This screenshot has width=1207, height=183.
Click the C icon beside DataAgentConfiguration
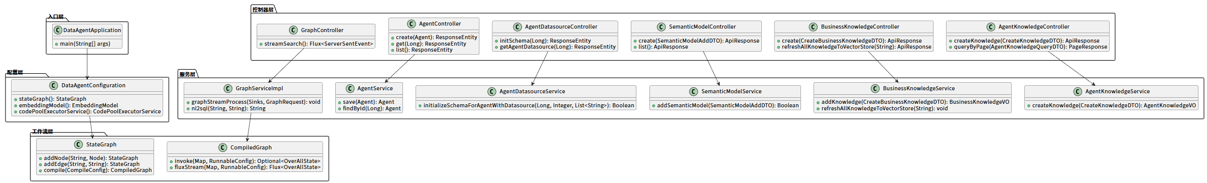(54, 85)
